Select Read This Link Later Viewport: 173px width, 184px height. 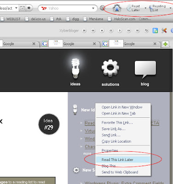[123, 160]
